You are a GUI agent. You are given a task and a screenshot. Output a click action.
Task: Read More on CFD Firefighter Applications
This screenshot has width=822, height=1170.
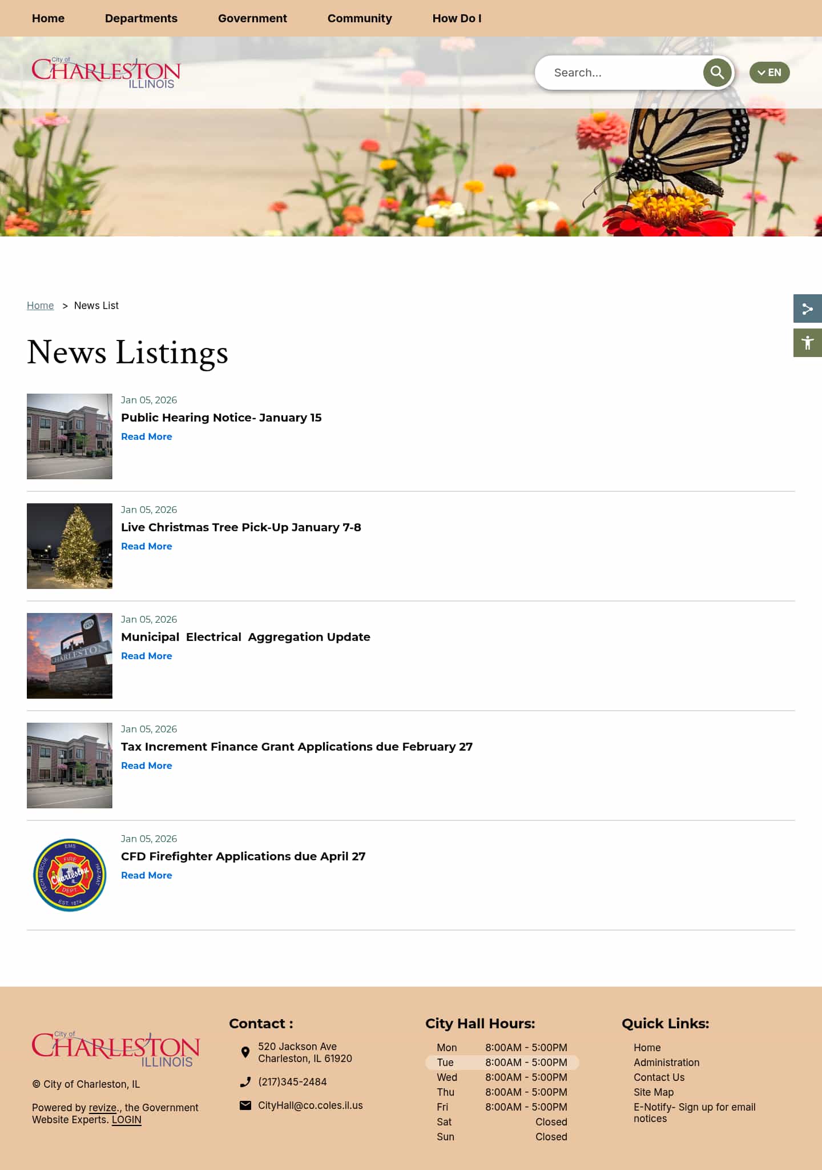point(146,875)
